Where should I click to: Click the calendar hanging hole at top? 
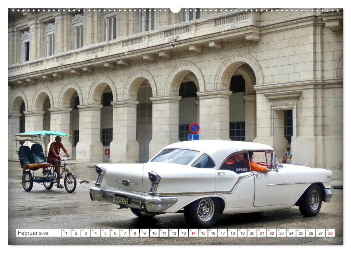(x=175, y=10)
